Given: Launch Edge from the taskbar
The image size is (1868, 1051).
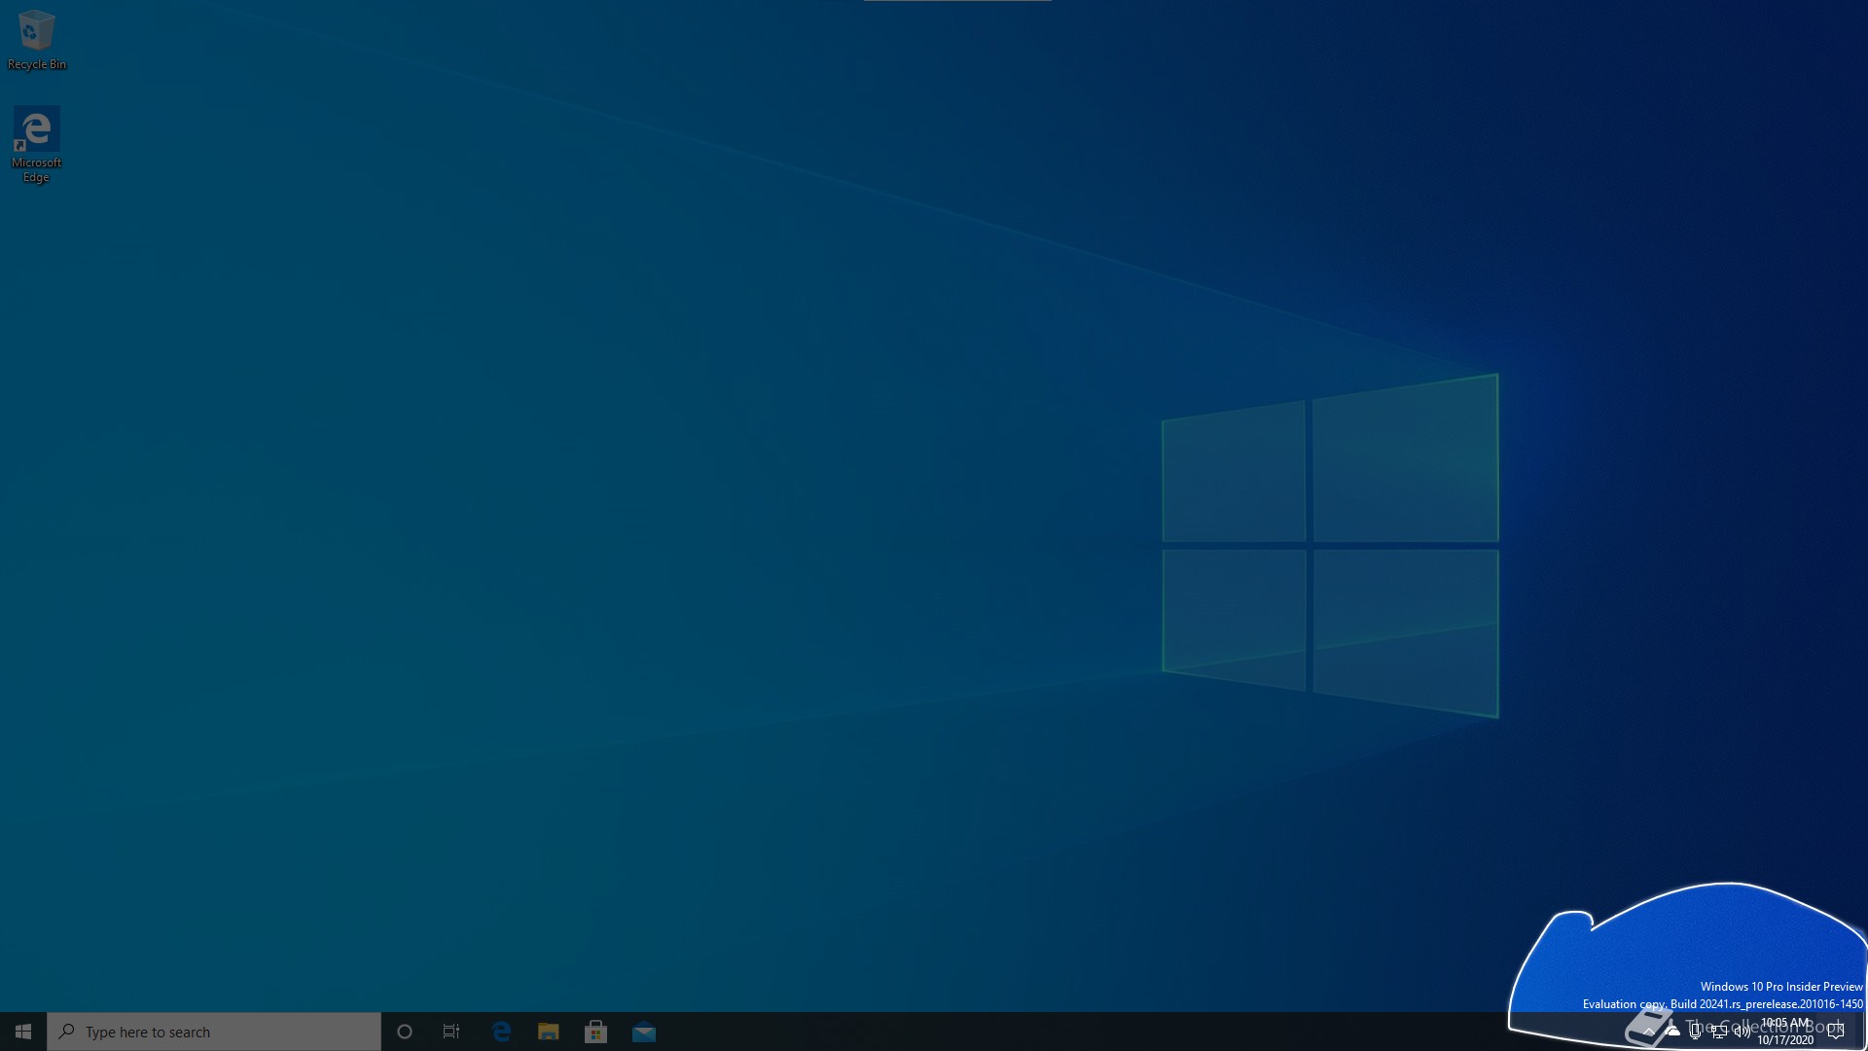Looking at the screenshot, I should (501, 1032).
